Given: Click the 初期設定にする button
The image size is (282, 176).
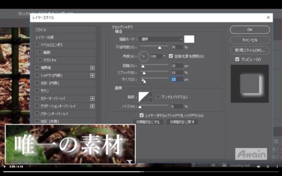Looking at the screenshot, I should 148,122.
